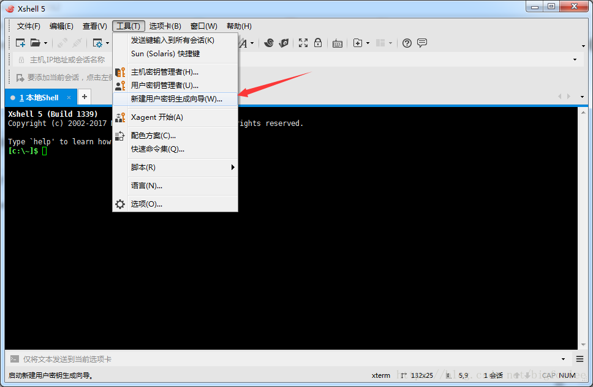
Task: Click the terminal vertical scrollbar up arrow
Action: 583,112
